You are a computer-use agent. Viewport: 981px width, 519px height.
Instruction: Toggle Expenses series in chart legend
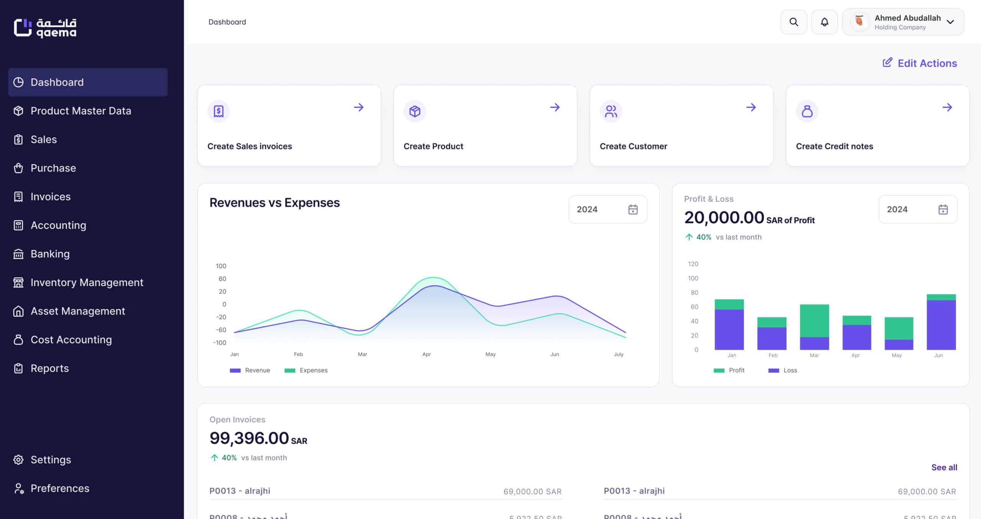click(306, 370)
